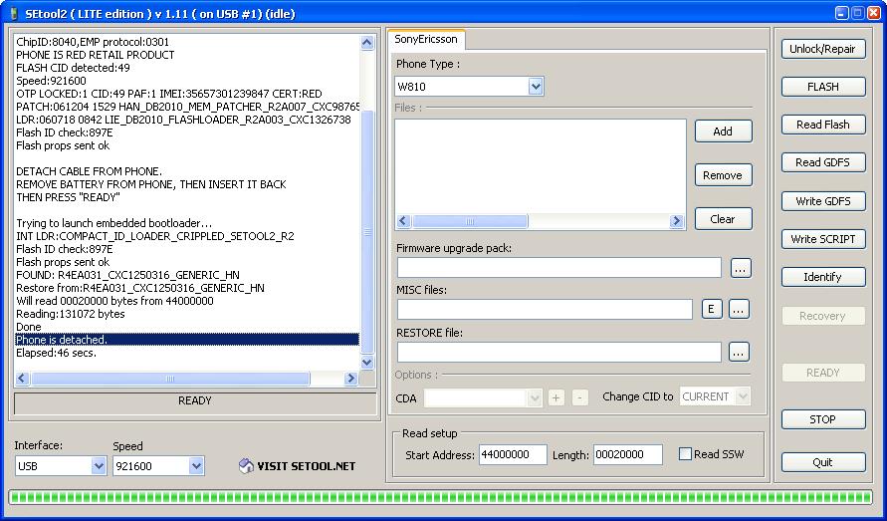Image resolution: width=887 pixels, height=521 pixels.
Task: Select log line 'Trying to launch embedded bootloader...'
Action: (114, 223)
